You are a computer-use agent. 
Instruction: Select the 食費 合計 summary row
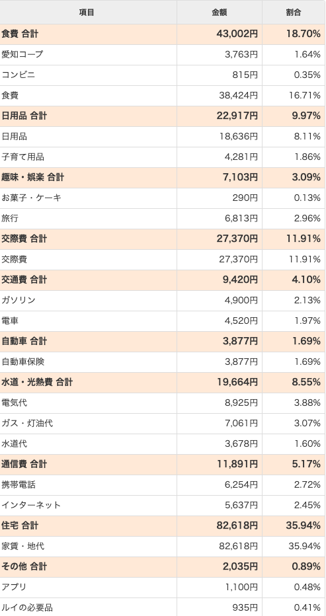163,34
